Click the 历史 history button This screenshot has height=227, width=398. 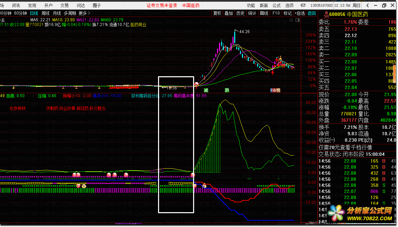pyautogui.click(x=240, y=13)
